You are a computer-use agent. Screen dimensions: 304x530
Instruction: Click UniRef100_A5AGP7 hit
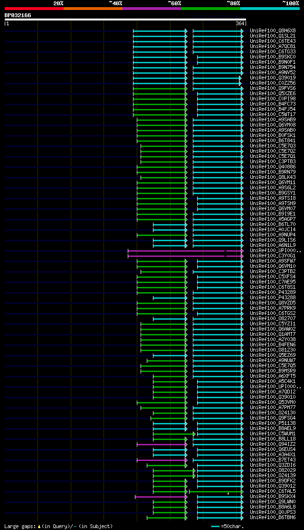(273, 219)
